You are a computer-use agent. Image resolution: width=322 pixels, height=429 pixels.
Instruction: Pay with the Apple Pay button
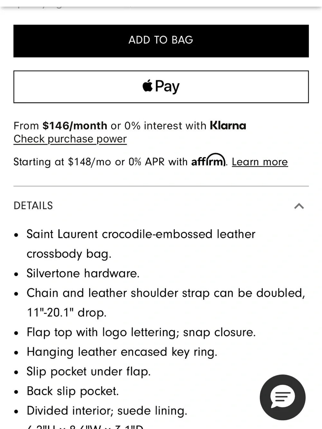pyautogui.click(x=161, y=87)
